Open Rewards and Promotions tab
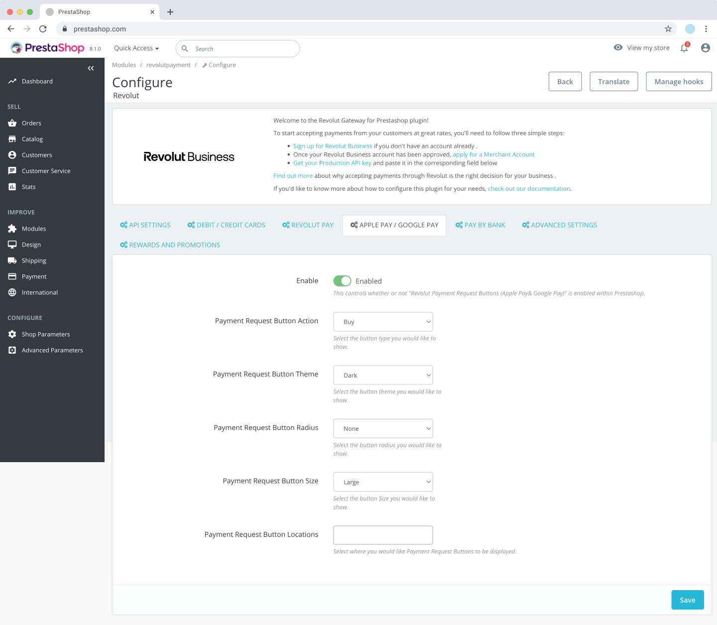717x625 pixels. (x=170, y=245)
